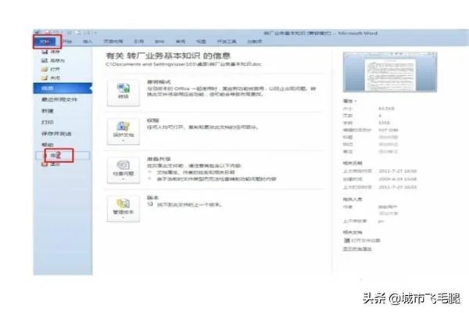Image resolution: width=469 pixels, height=313 pixels.
Task: Open 最近所用文件 (Recent files) in sidebar
Action: (59, 99)
